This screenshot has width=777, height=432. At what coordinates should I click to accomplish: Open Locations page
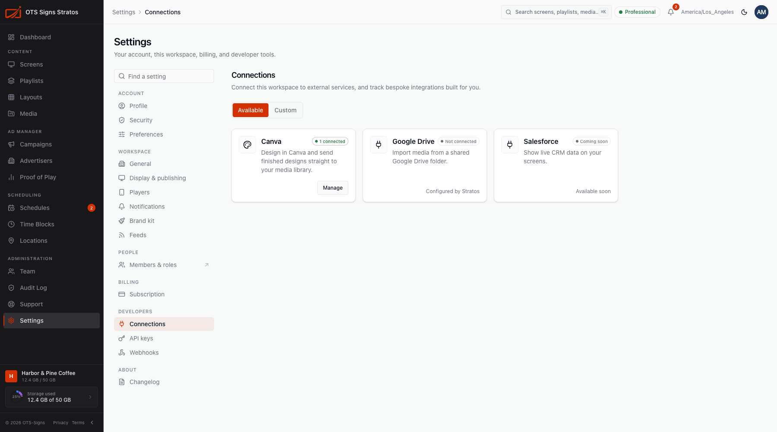pos(51,241)
